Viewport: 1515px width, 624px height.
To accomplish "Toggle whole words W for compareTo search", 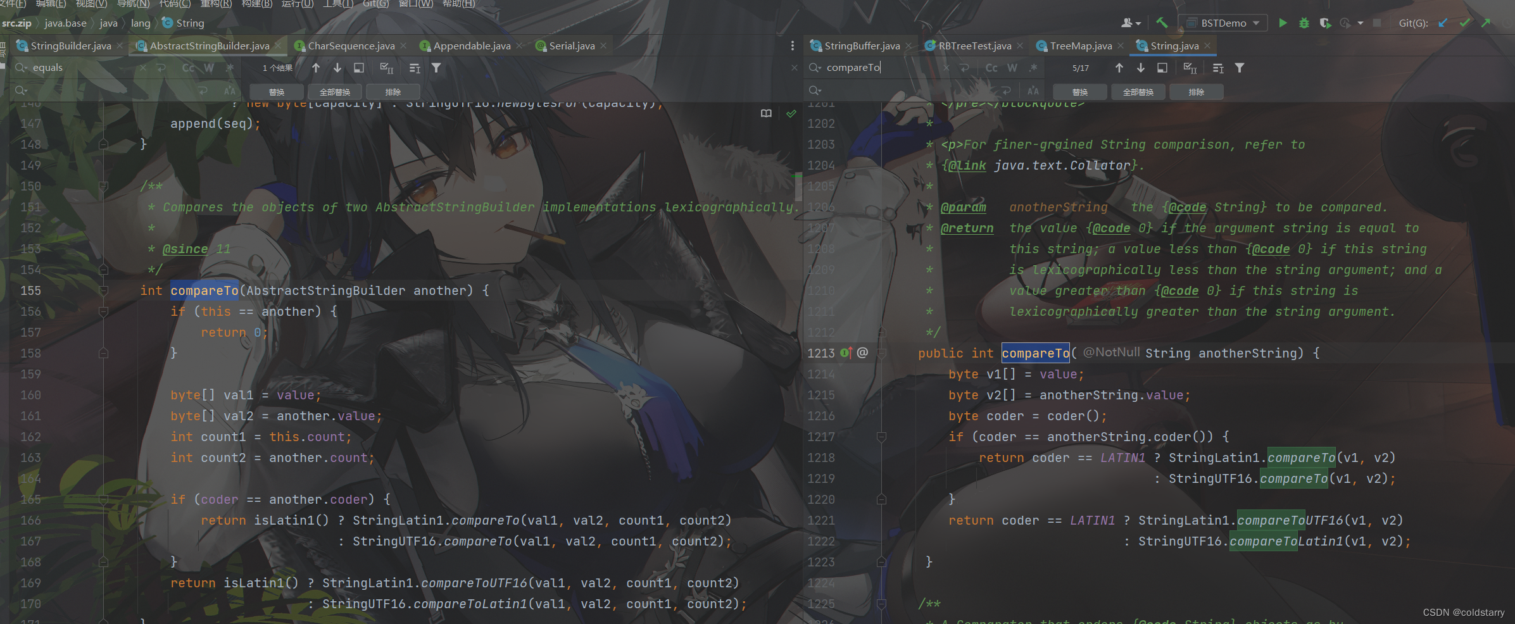I will coord(1012,68).
